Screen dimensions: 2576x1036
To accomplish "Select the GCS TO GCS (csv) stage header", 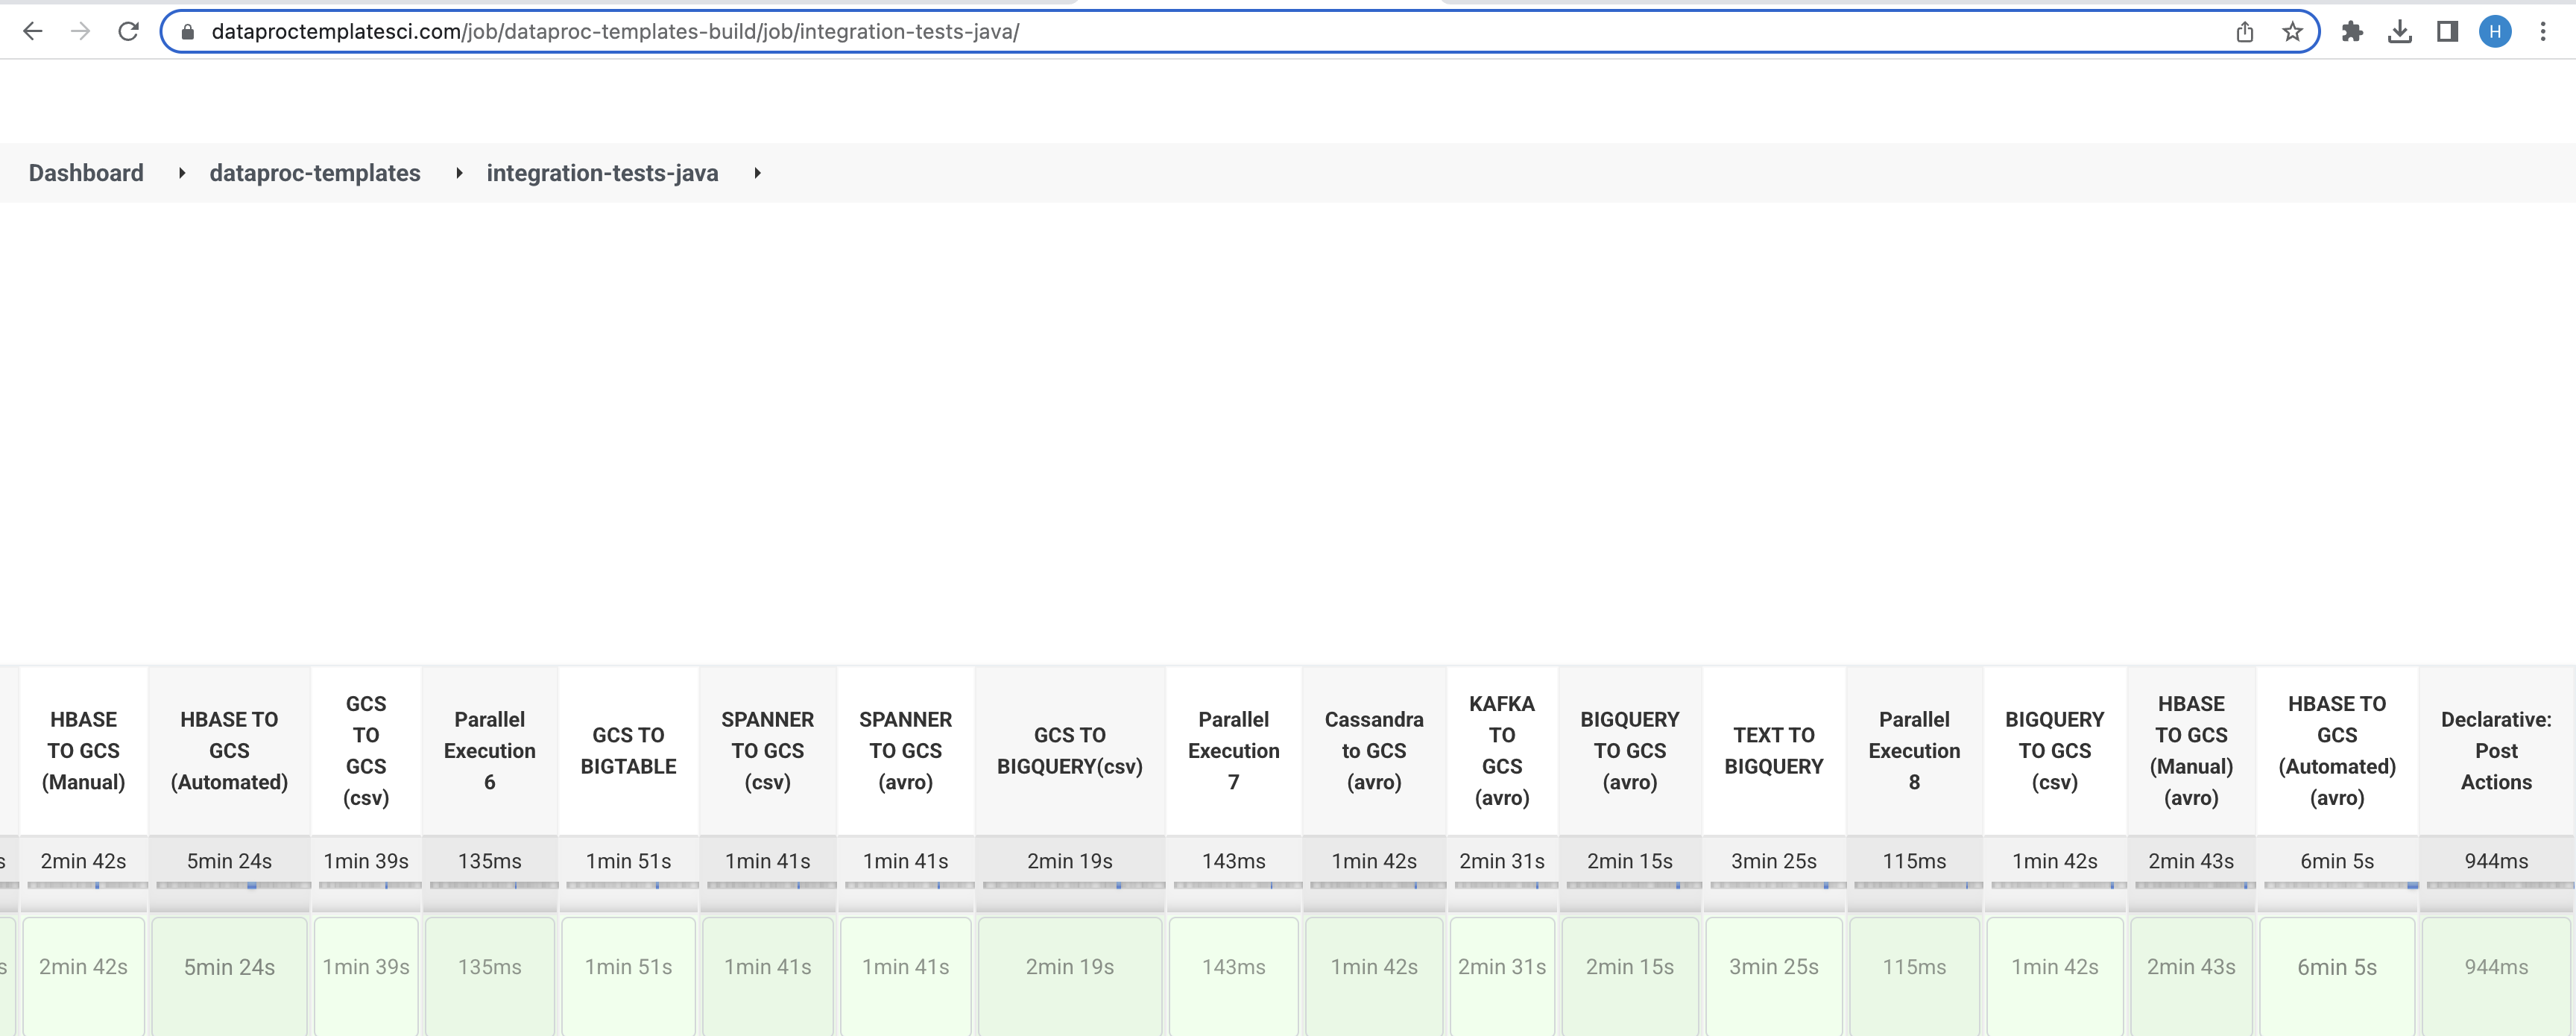I will [x=366, y=750].
